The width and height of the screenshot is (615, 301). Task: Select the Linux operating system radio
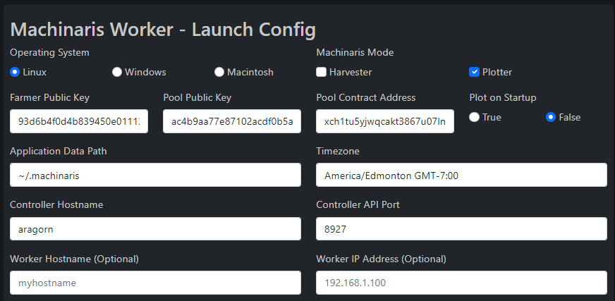point(15,72)
